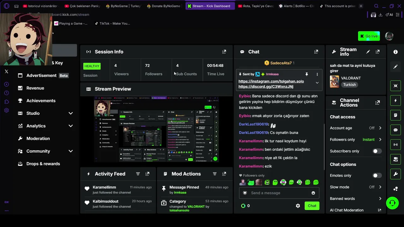
Task: Open browser downloads icon
Action: coord(381,15)
